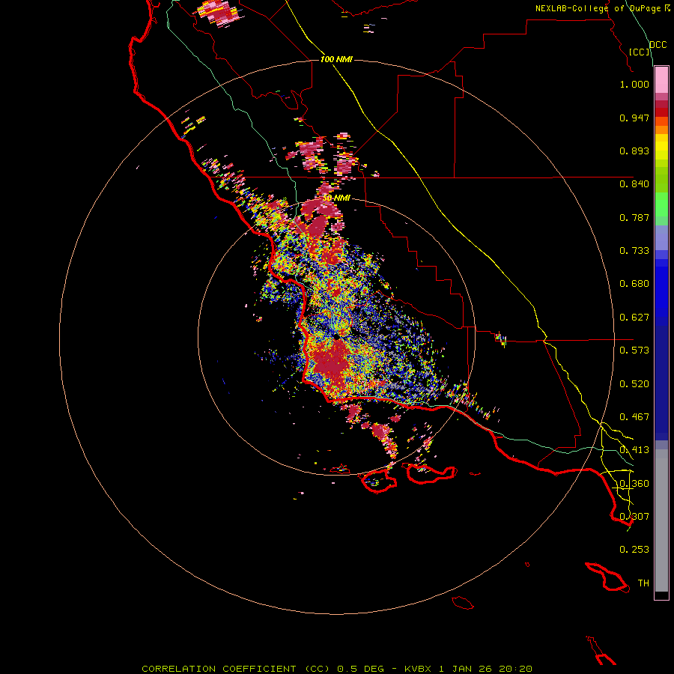
Task: Click the 0.627 scale value
Action: tap(634, 318)
